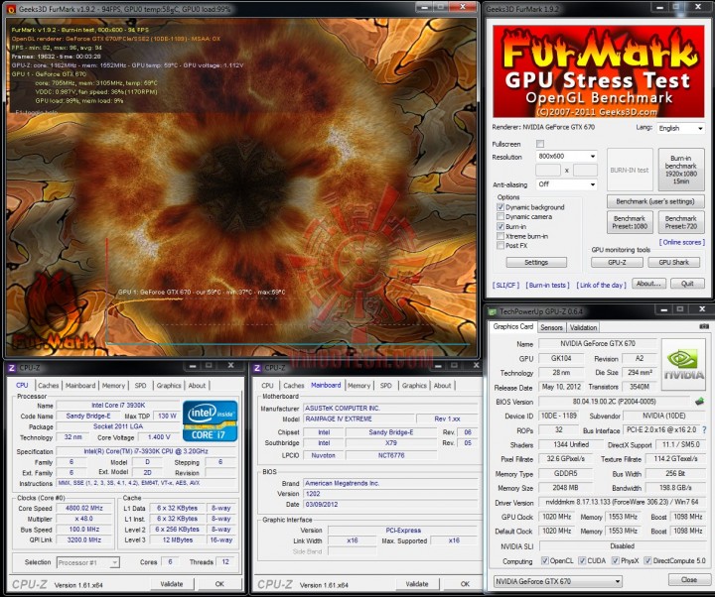
Task: Click Mainboard CPU-Z window title icon
Action: point(257,368)
